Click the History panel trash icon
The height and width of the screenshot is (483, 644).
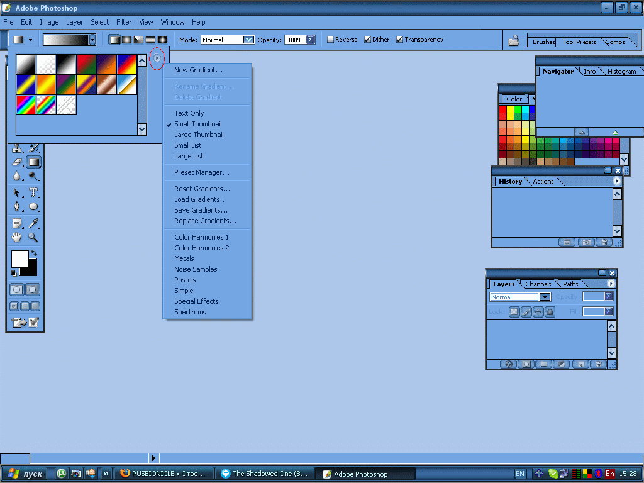(604, 242)
